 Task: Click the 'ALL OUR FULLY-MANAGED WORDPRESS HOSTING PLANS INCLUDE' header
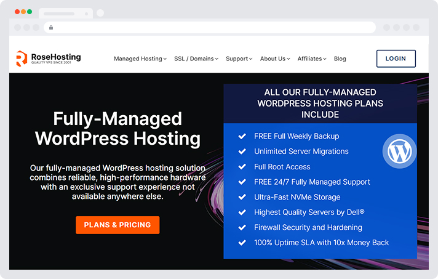click(320, 103)
